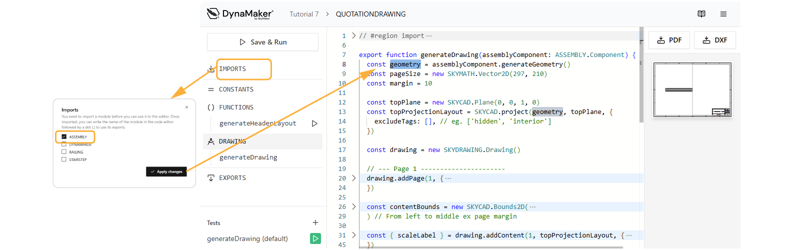Expand the import region on line 1

pyautogui.click(x=354, y=35)
